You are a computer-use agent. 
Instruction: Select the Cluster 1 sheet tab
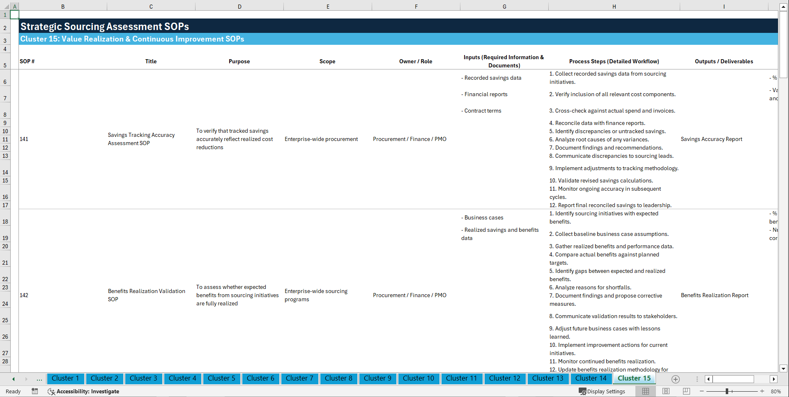[x=65, y=379]
